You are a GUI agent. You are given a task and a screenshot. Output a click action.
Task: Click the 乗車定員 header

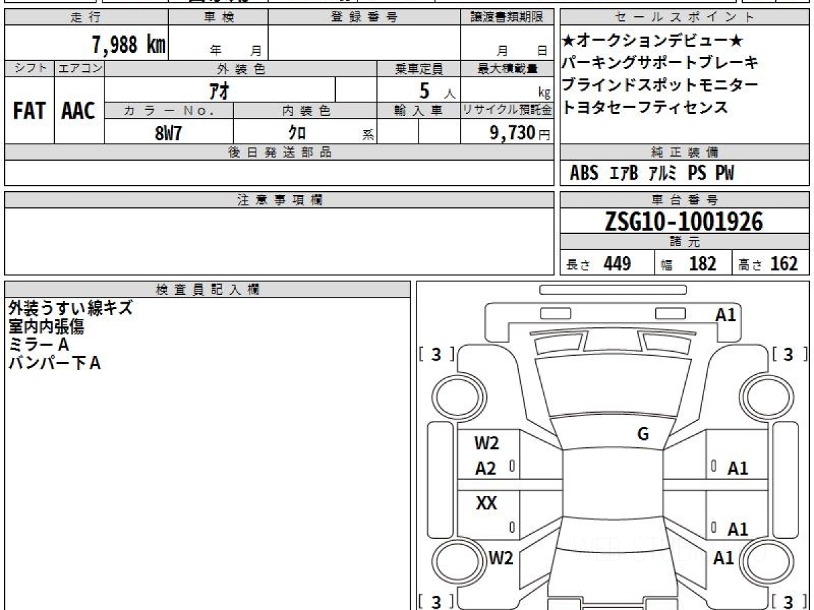(x=419, y=68)
